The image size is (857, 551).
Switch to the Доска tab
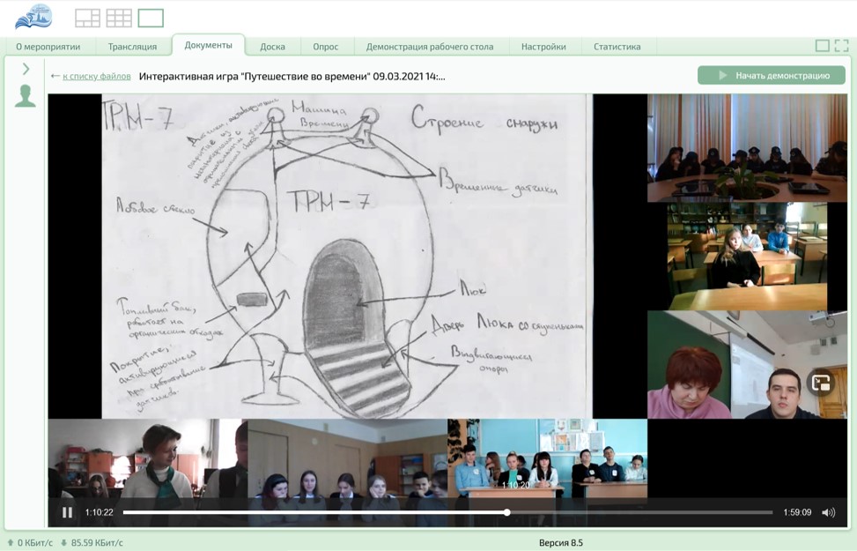click(x=272, y=47)
